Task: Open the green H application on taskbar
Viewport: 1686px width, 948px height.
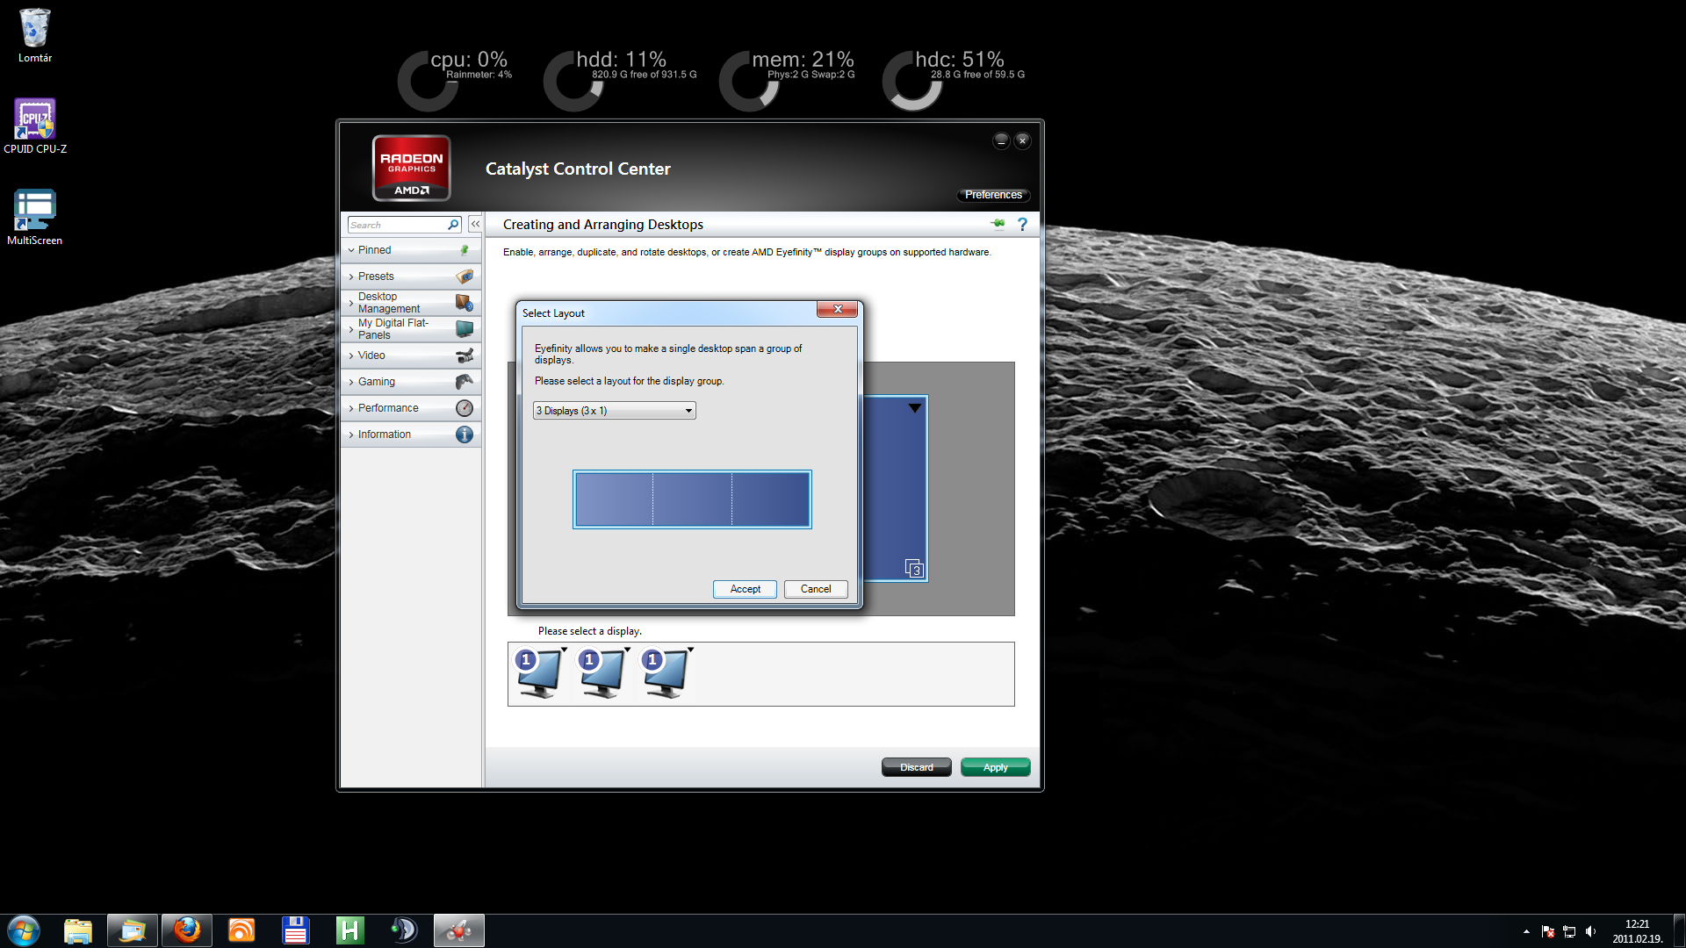Action: 350,930
